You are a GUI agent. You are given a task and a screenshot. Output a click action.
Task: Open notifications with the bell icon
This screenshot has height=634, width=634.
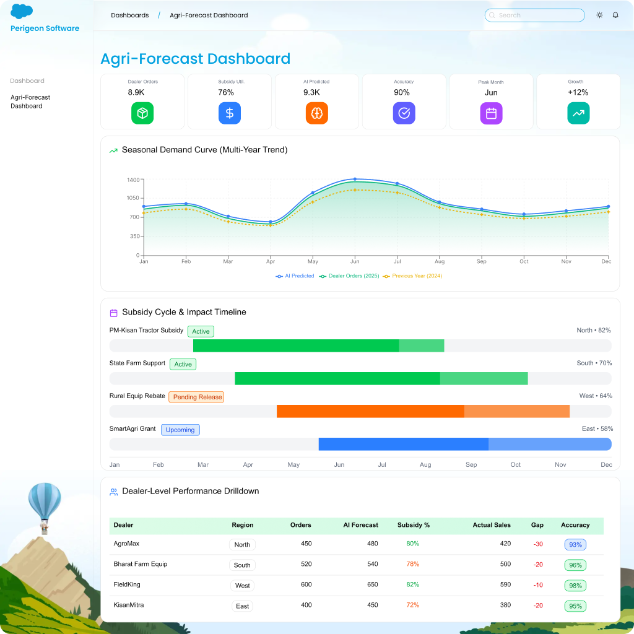click(615, 15)
